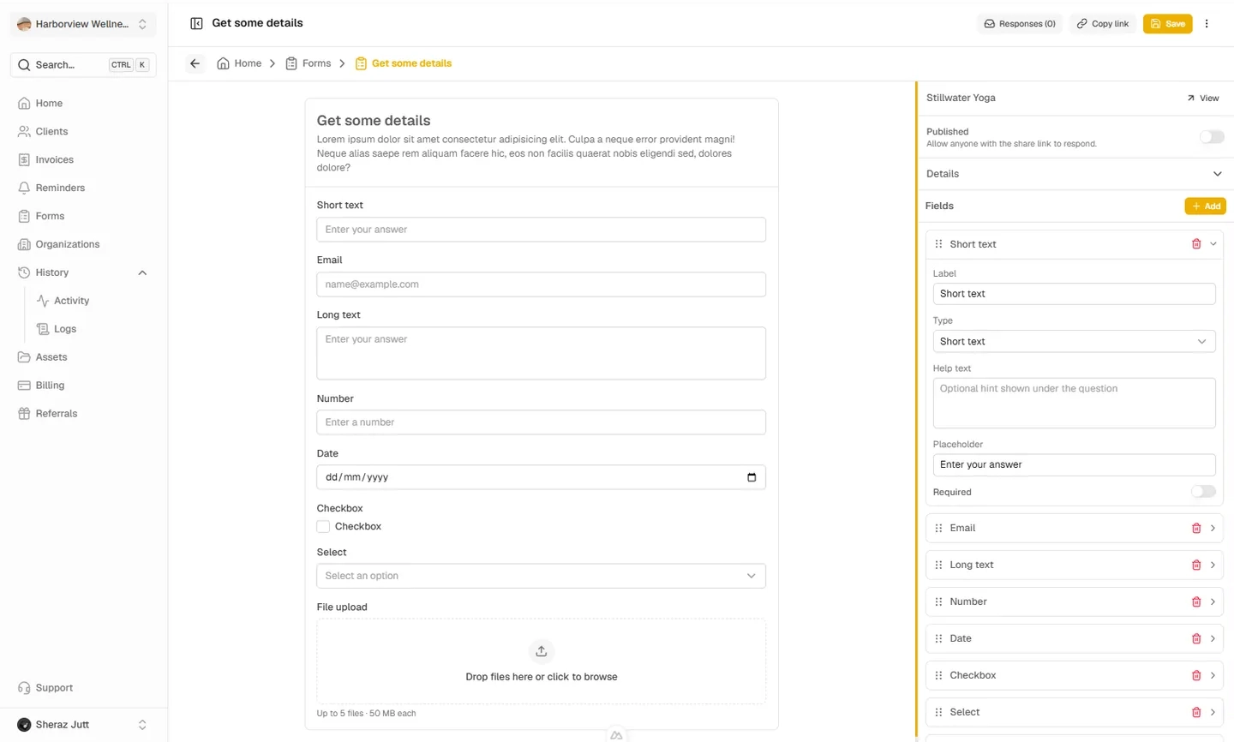Viewport: 1234px width, 742px height.
Task: Click the Copy link button
Action: tap(1103, 24)
